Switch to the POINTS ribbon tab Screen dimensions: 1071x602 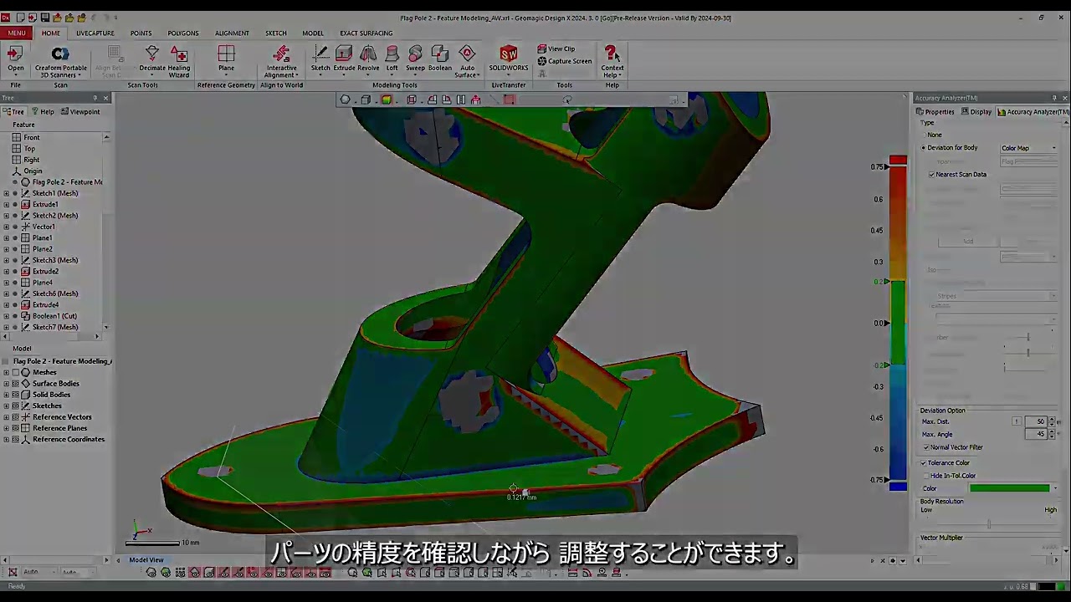coord(141,33)
